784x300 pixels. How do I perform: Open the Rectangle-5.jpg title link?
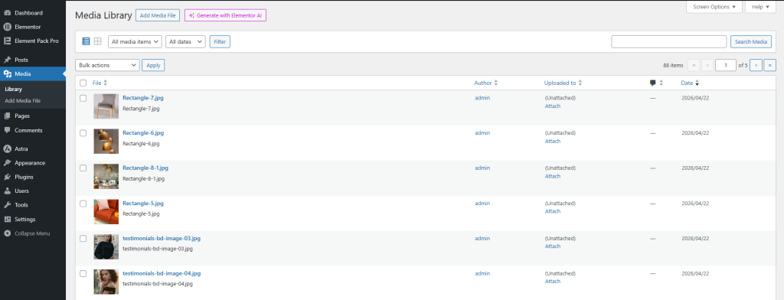(x=143, y=204)
